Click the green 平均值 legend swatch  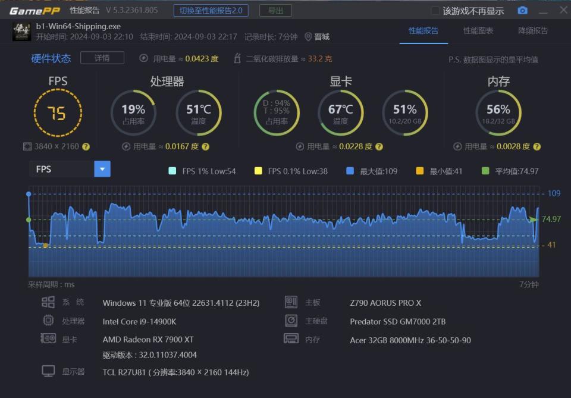click(x=485, y=171)
